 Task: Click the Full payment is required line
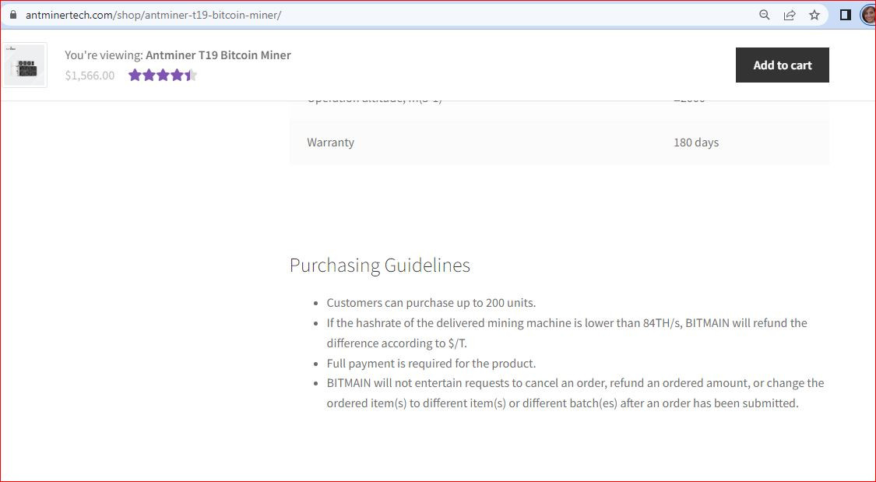click(x=431, y=364)
